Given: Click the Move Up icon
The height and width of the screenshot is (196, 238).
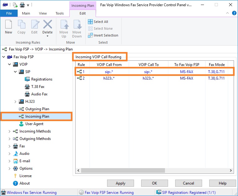Looking at the screenshot, I should click(x=64, y=24).
